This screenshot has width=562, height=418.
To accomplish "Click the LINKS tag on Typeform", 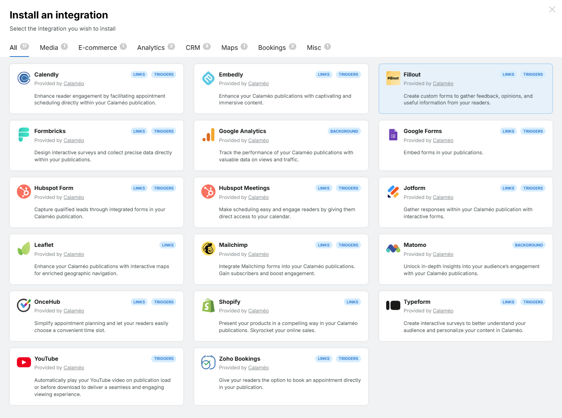I will 508,302.
